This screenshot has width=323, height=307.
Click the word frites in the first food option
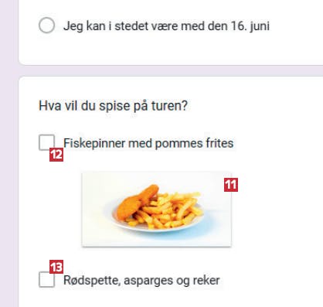219,143
